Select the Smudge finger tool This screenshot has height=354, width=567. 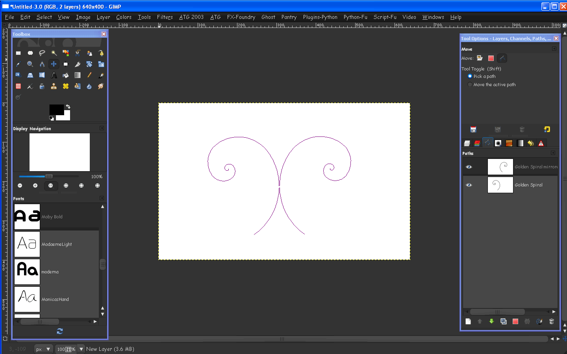101,86
